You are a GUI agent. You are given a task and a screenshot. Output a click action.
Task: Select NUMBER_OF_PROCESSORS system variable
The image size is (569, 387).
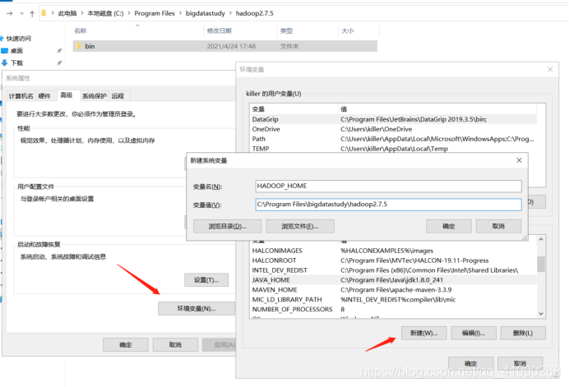point(393,310)
